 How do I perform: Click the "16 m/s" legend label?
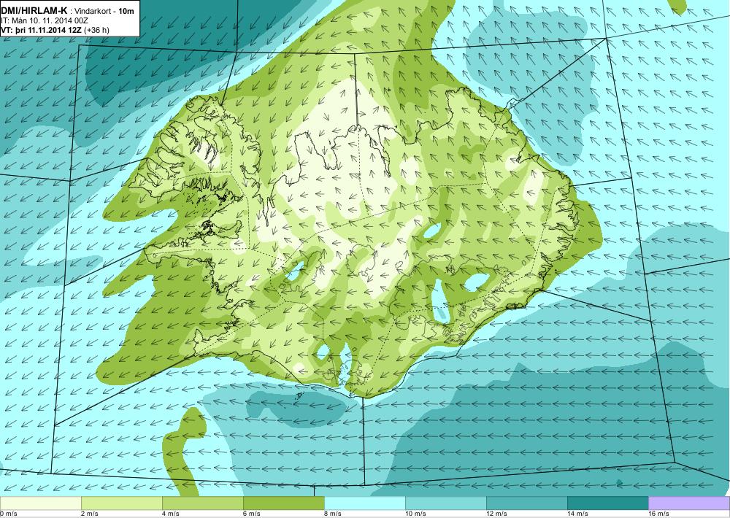point(658,514)
